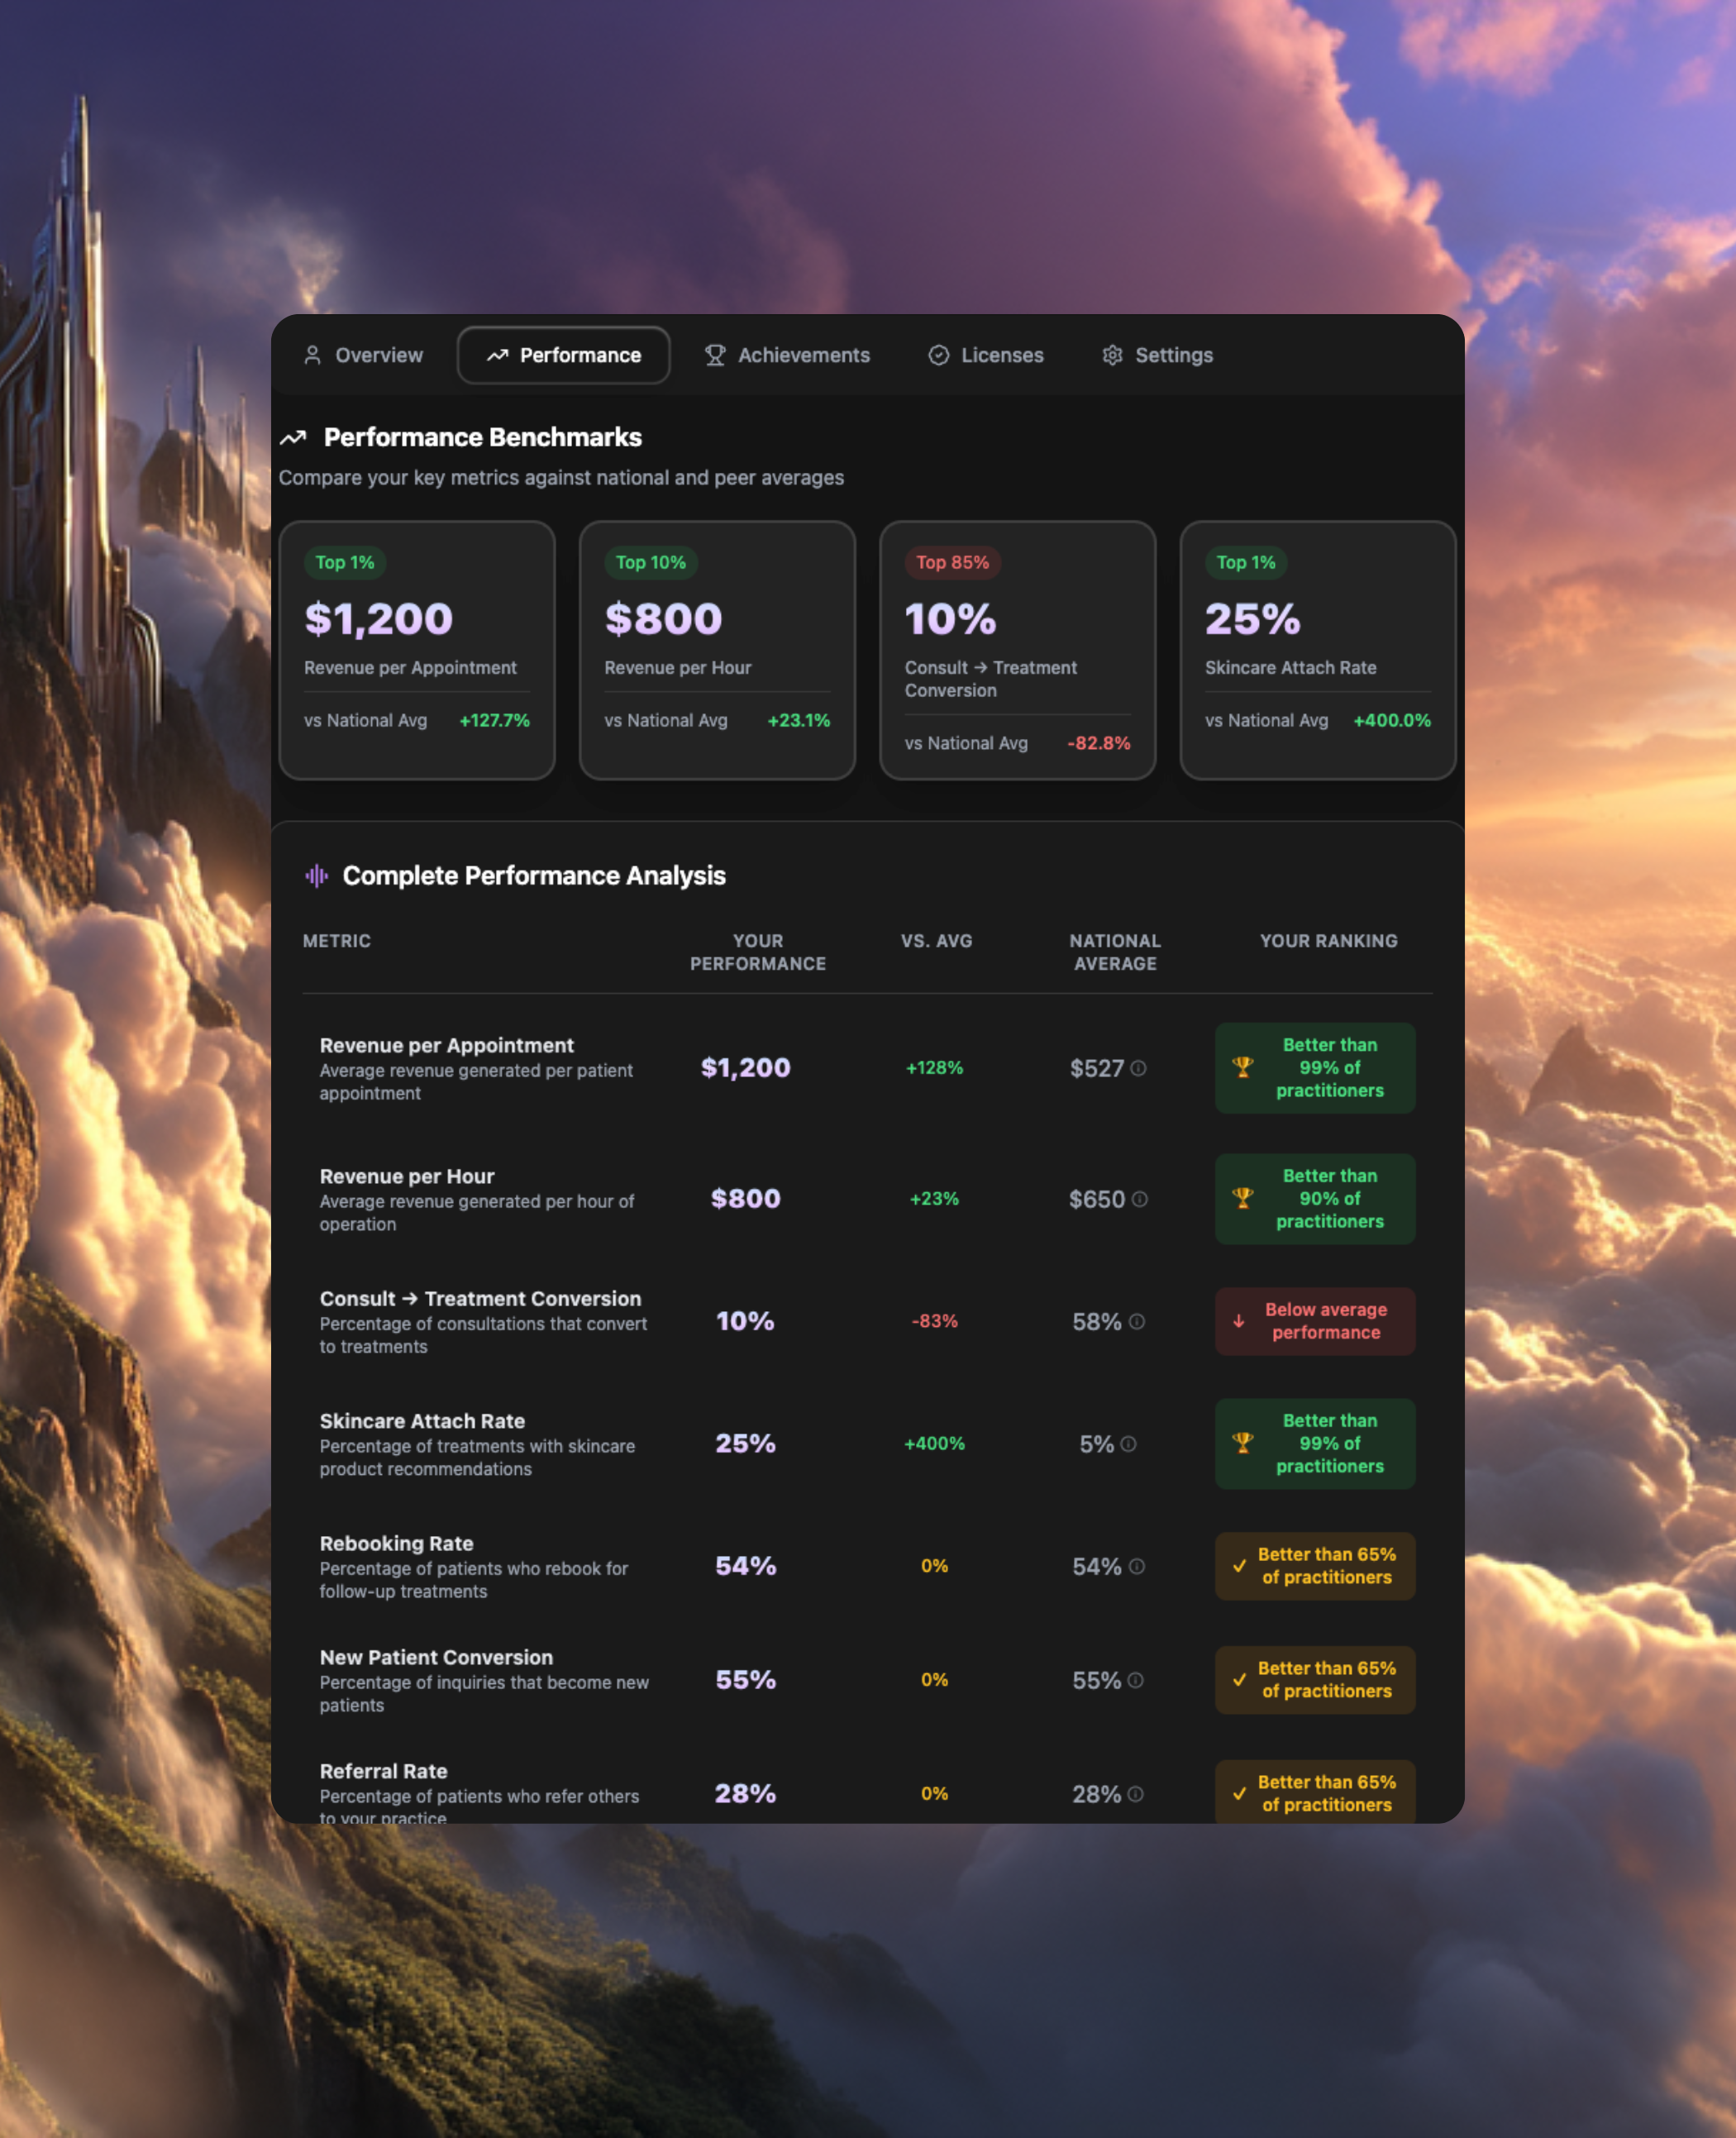Screen dimensions: 1736x2138
Task: Select the Performance tab
Action: 564,355
